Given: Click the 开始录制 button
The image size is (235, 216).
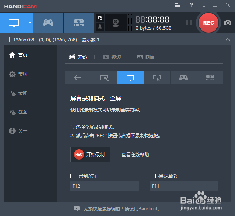Looking at the screenshot, I should click(x=90, y=154).
